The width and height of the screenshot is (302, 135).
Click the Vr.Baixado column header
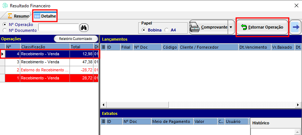tap(283, 47)
